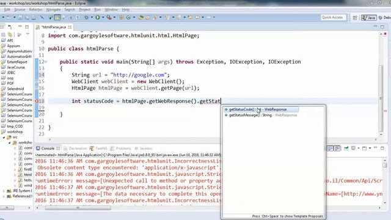Image resolution: width=391 pixels, height=220 pixels.
Task: Open Display Selected Console dropdown arrow
Action: pos(359,148)
